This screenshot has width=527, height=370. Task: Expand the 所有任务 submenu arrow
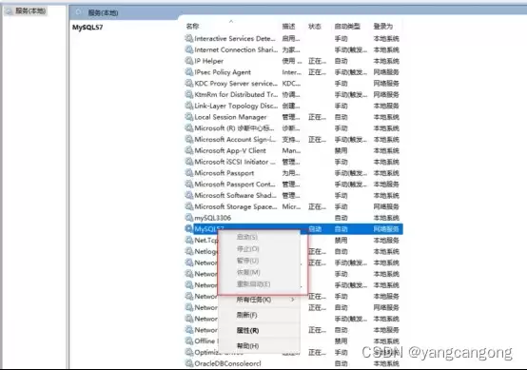point(293,300)
